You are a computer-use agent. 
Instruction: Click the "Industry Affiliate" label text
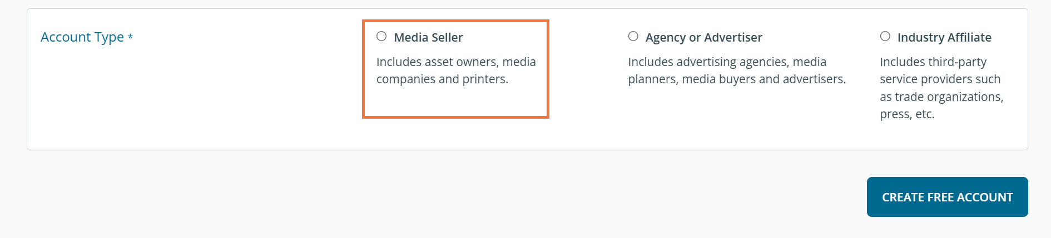point(944,38)
